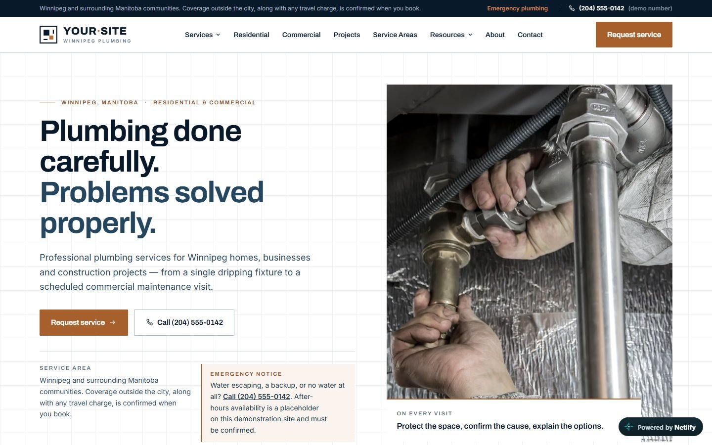The width and height of the screenshot is (712, 445).
Task: Click the 'Professional plumbing services for Winnipeg' paragraph
Action: tap(175, 272)
